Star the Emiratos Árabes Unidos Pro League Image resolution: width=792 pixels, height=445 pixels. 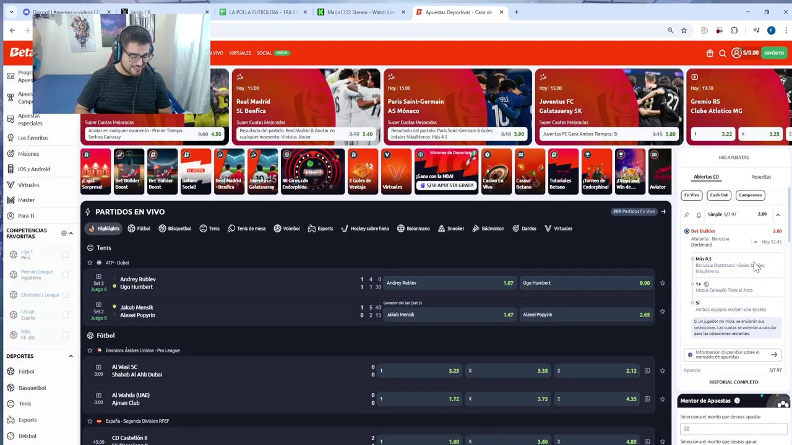(90, 350)
